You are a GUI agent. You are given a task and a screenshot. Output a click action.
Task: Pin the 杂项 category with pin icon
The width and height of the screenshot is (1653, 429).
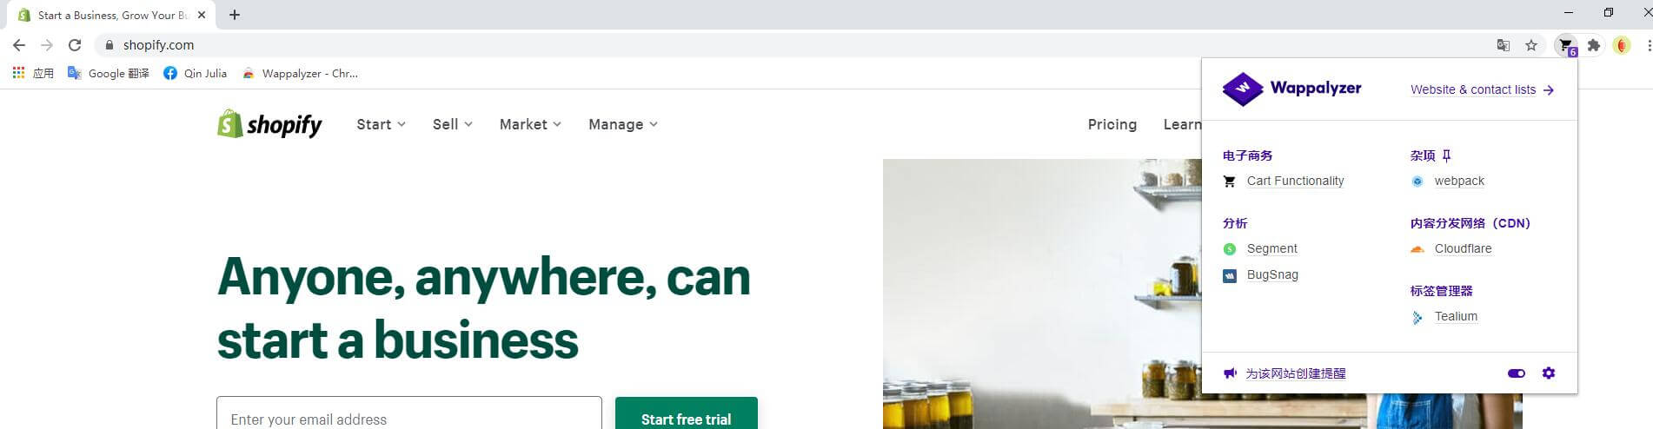pos(1446,155)
